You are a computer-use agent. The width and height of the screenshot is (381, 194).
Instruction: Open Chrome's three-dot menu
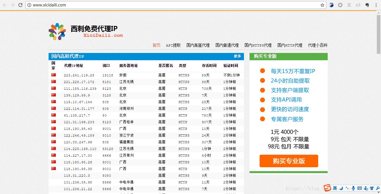point(375,5)
